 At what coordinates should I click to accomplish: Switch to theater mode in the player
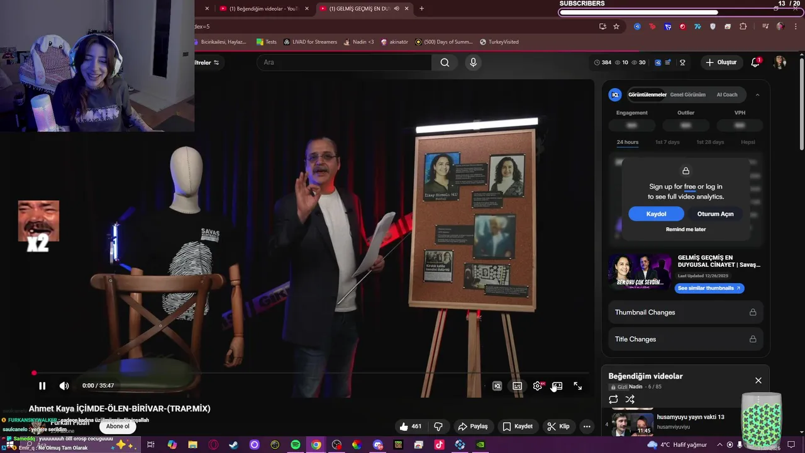[x=557, y=386]
